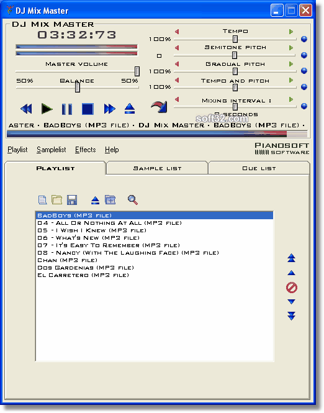Viewport: 324px width, 413px height.
Task: Search the playlist with the magnifier icon
Action: click(x=133, y=200)
